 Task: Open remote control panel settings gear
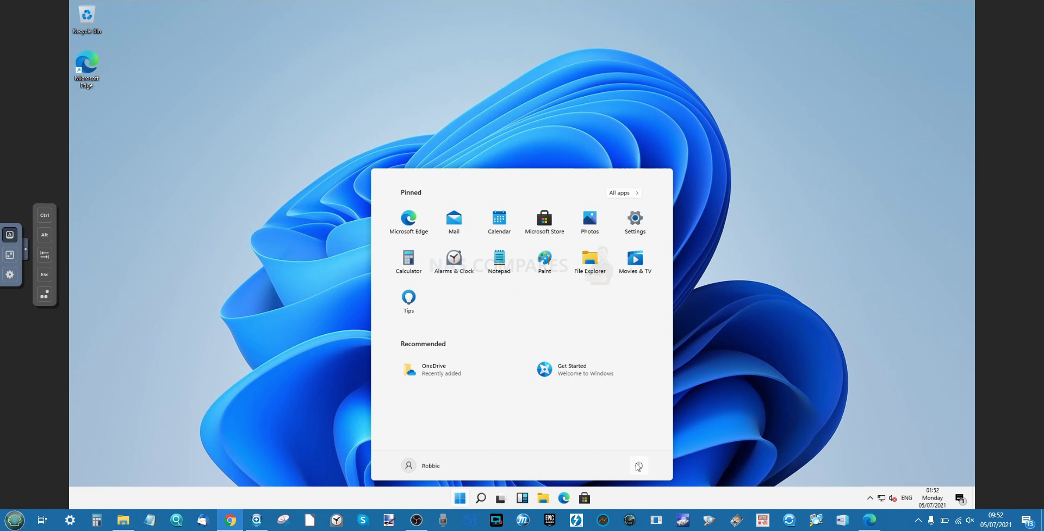pos(10,274)
